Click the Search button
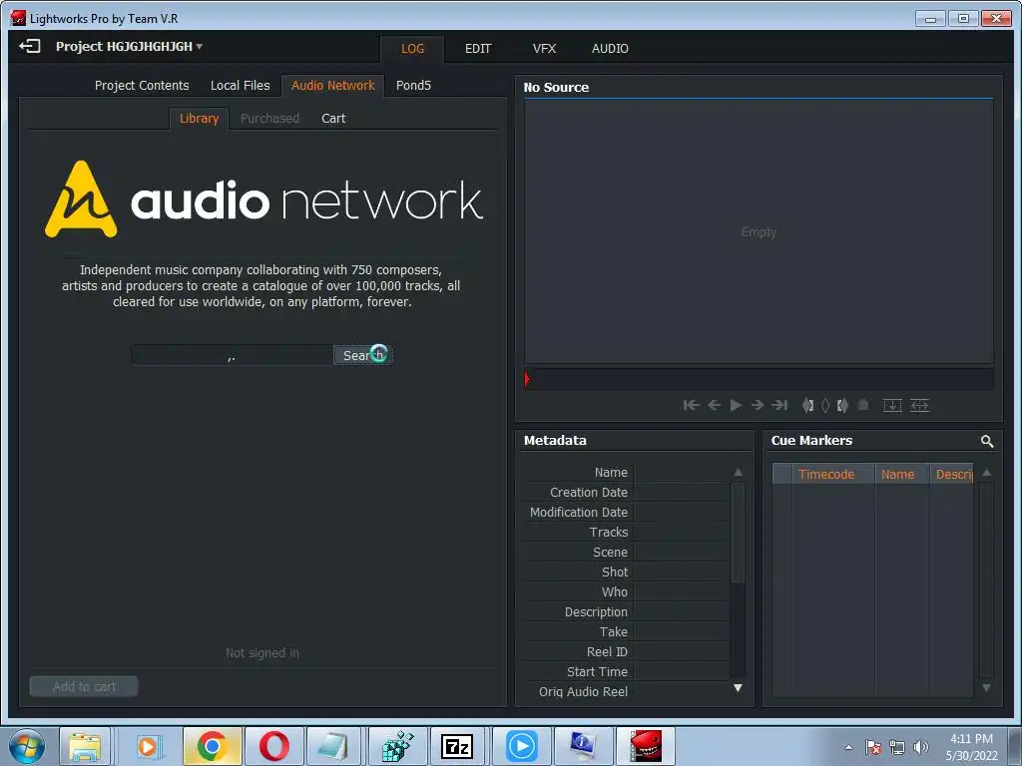Viewport: 1022px width, 766px height. [363, 355]
